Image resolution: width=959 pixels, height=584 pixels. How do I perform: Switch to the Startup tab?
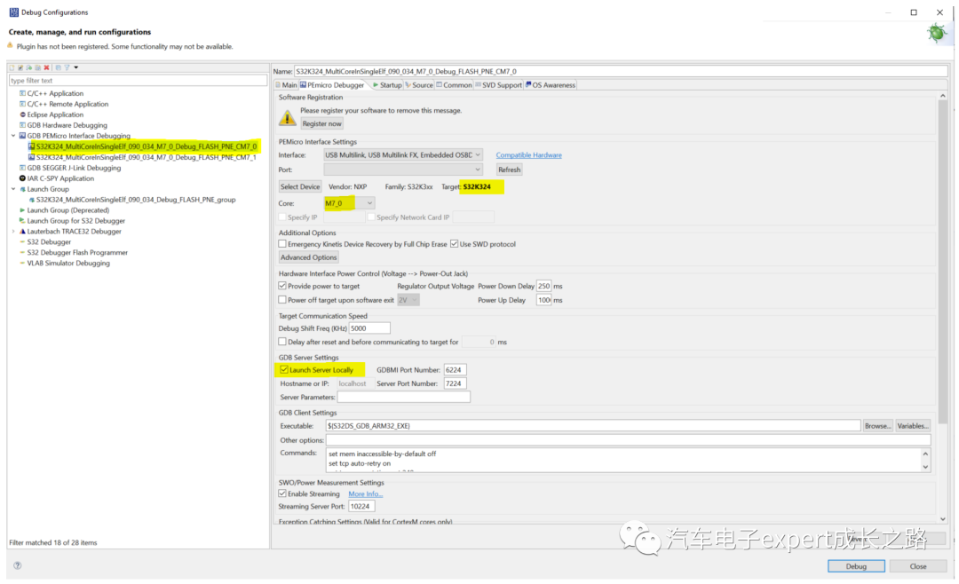coord(387,85)
